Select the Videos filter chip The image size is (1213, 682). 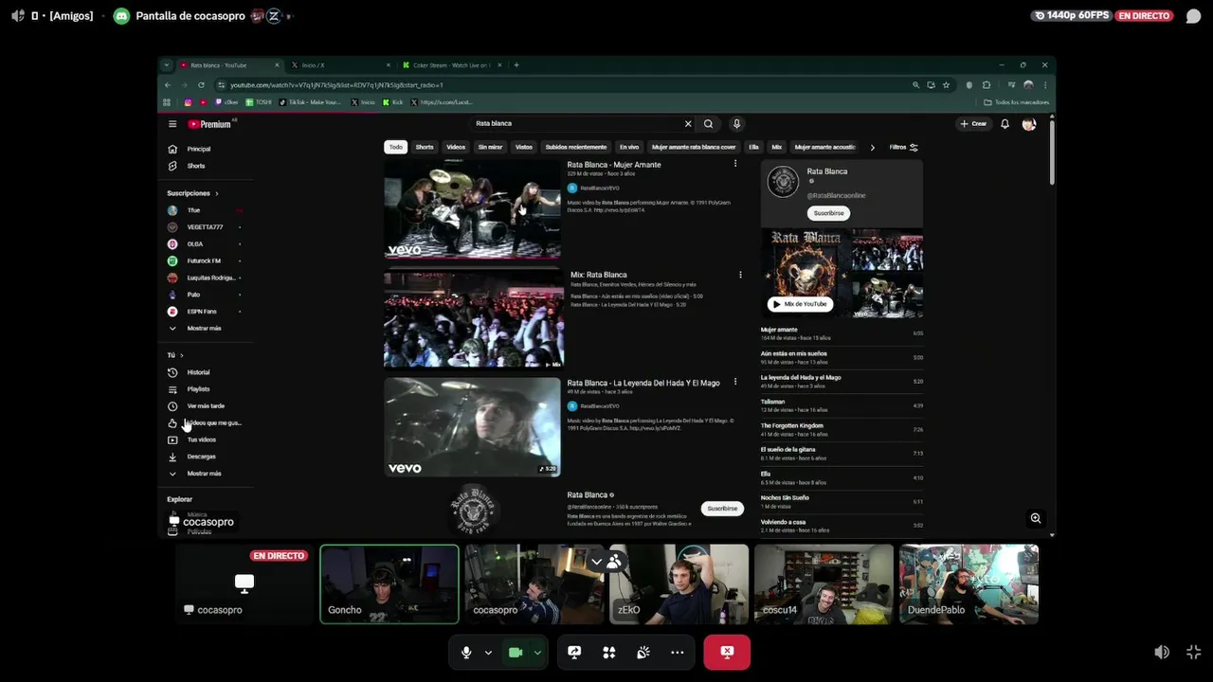pyautogui.click(x=456, y=147)
